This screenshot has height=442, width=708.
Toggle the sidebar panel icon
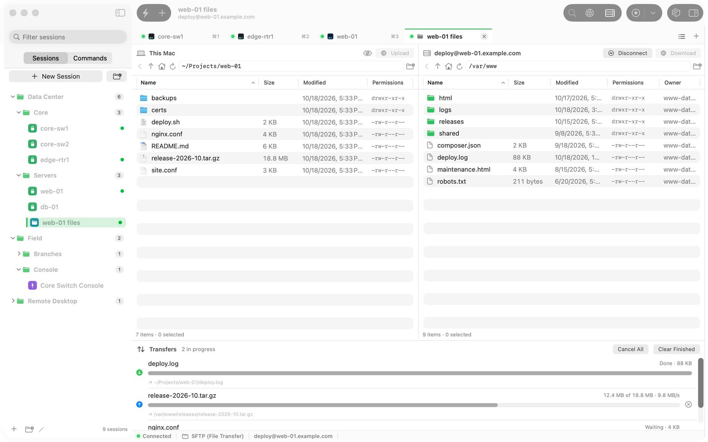click(x=120, y=13)
